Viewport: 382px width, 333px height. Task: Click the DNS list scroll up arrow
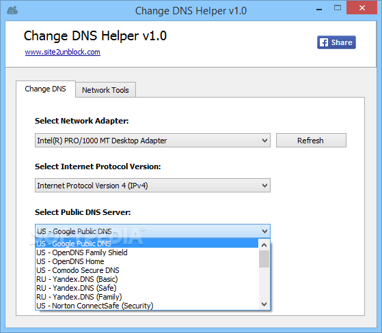pyautogui.click(x=264, y=245)
